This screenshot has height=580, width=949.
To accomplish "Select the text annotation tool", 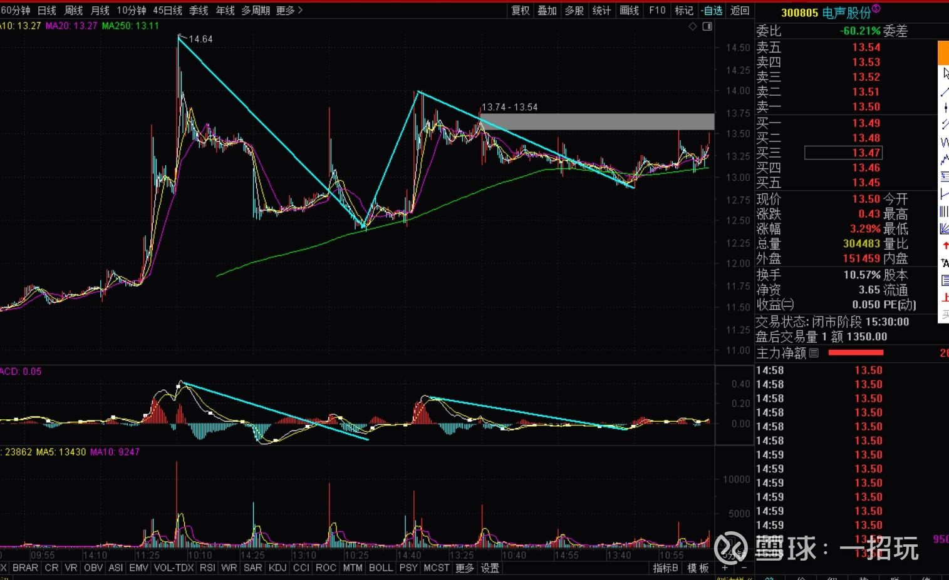I will click(945, 263).
